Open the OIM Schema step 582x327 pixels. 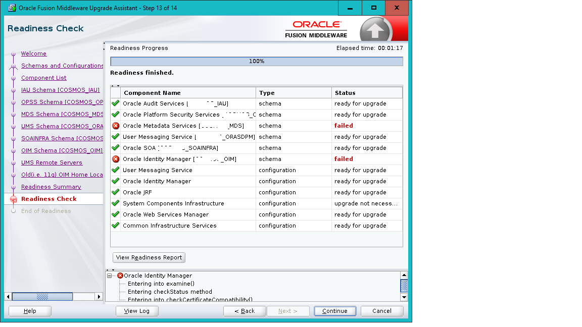(x=62, y=150)
